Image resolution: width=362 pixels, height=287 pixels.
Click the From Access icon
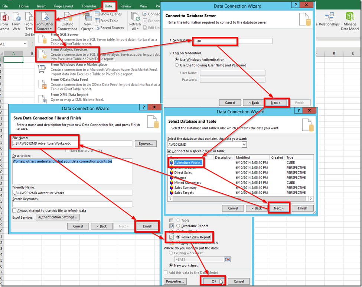click(x=4, y=21)
